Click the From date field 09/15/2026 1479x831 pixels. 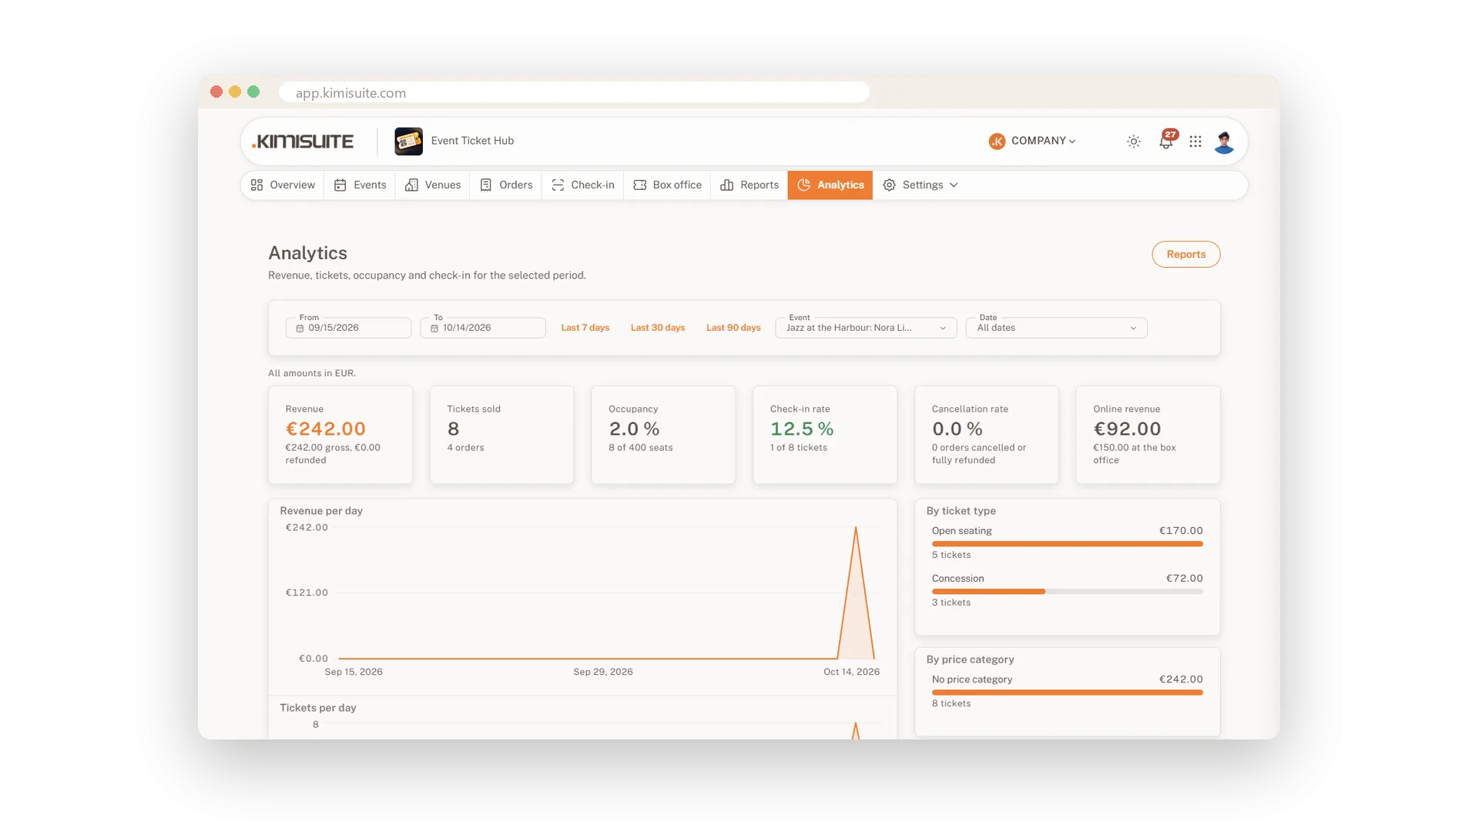pyautogui.click(x=348, y=328)
